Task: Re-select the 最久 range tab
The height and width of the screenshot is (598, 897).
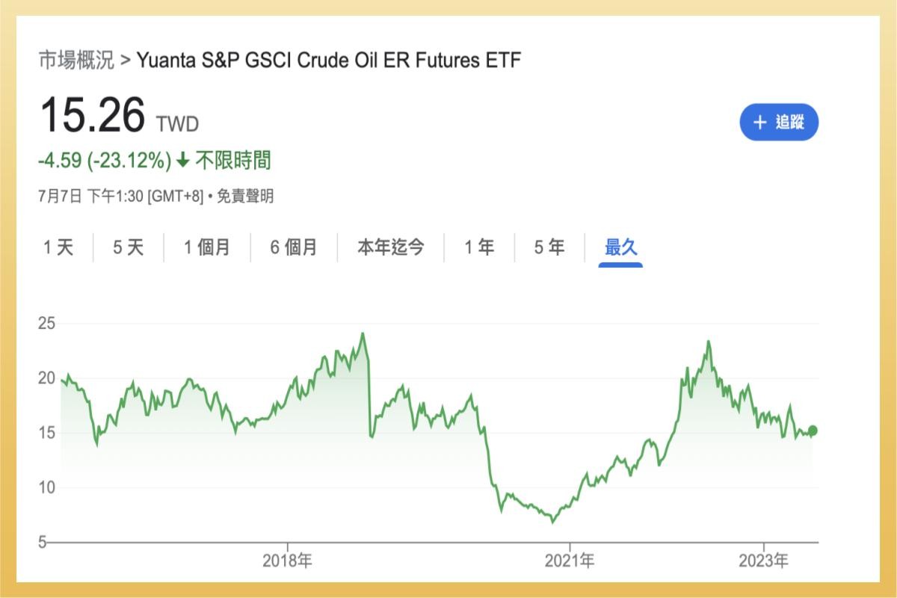Action: point(621,247)
